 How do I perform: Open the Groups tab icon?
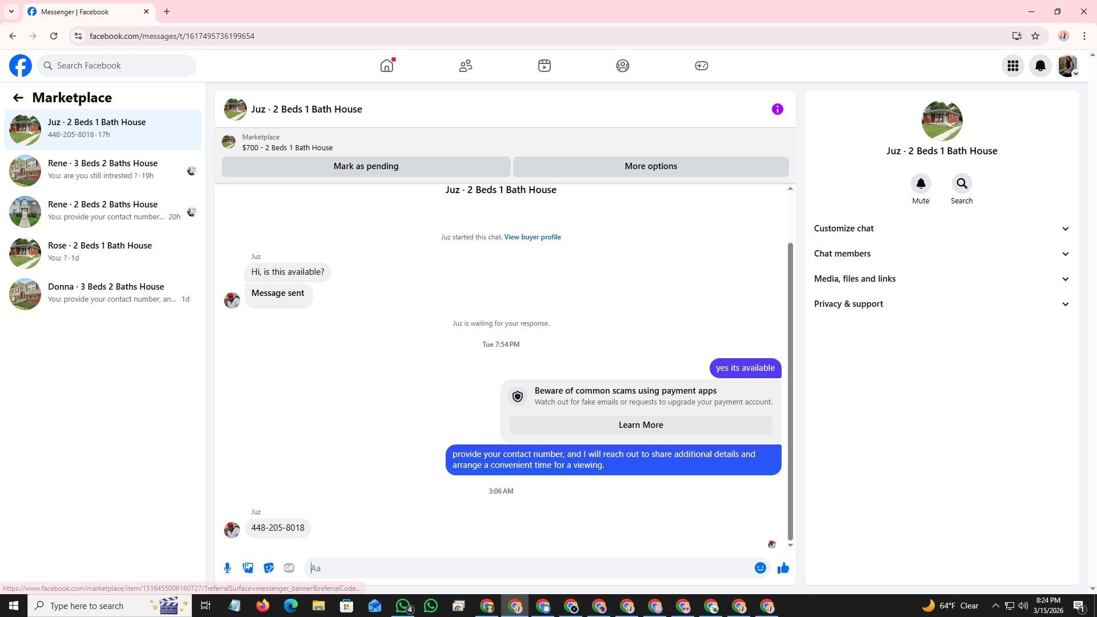point(623,66)
